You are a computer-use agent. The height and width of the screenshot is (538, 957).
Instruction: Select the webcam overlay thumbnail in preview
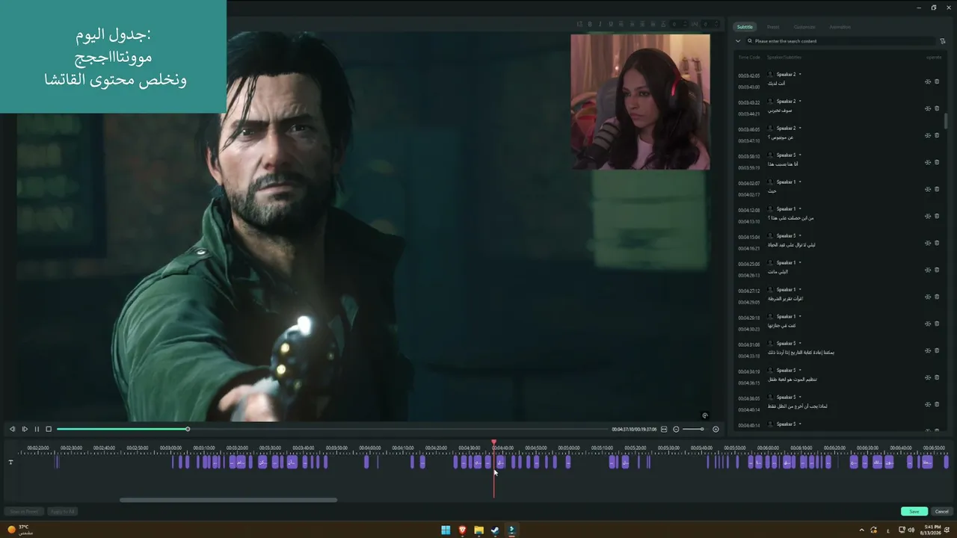(x=640, y=102)
